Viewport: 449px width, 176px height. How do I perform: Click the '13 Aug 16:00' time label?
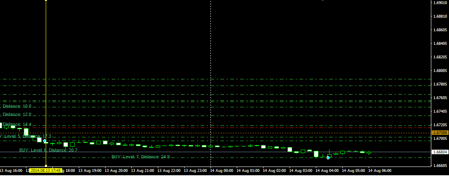coord(11,170)
